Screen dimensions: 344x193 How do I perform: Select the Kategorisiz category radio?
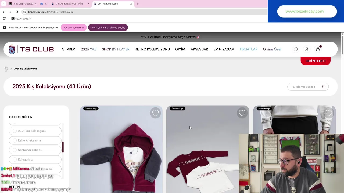pos(15,159)
